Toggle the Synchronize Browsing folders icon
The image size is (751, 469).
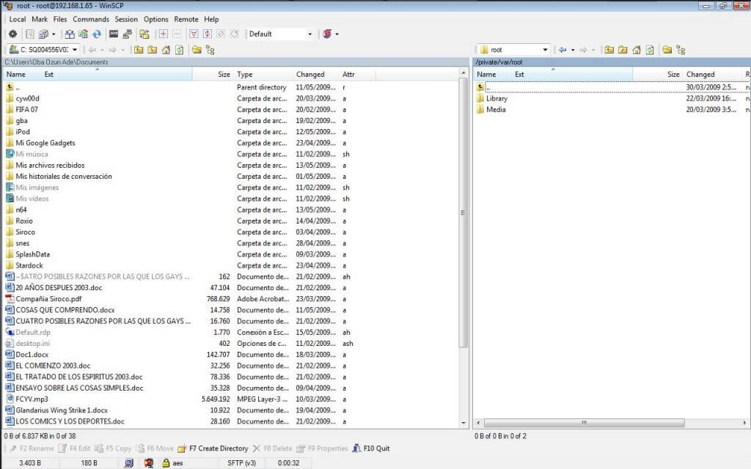click(144, 34)
